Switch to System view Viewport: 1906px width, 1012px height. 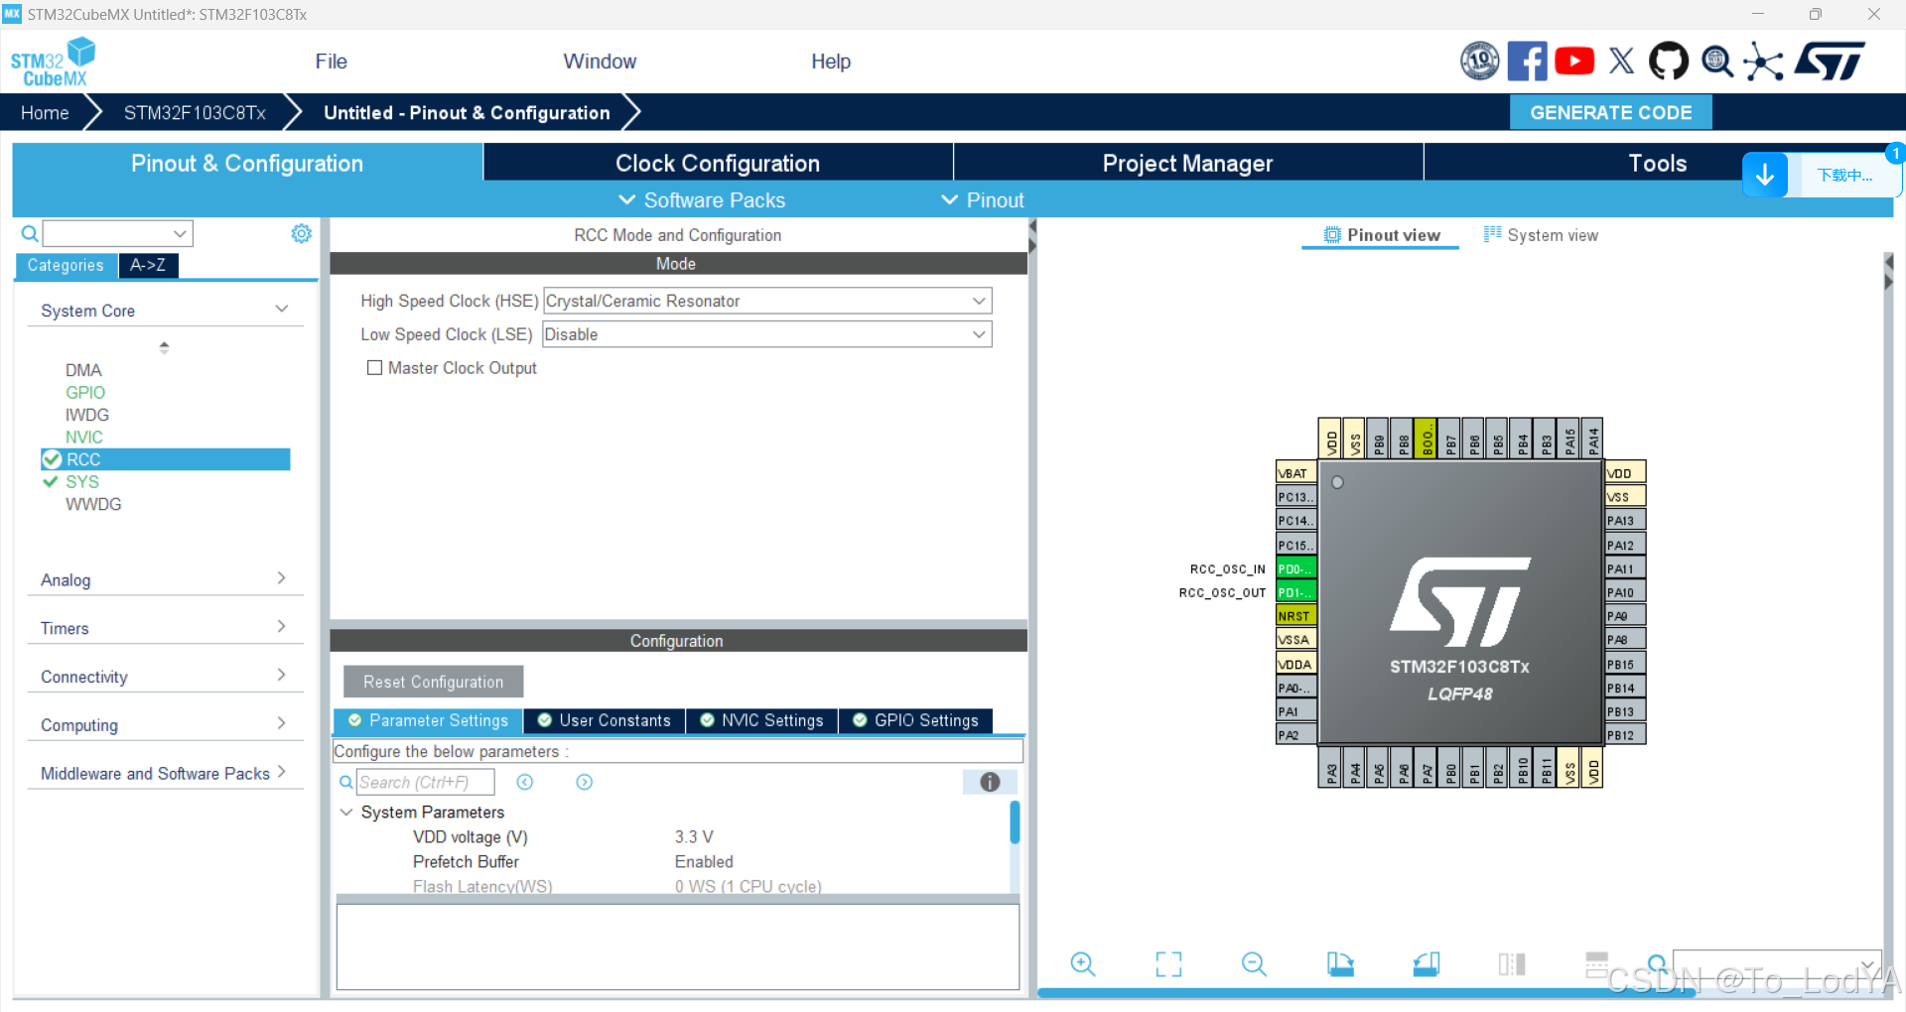coord(1541,235)
